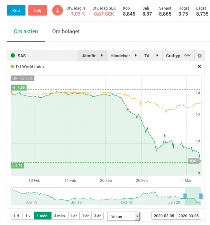This screenshot has height=225, width=210.
Task: Select the Om aktien tab
Action: coord(26,31)
